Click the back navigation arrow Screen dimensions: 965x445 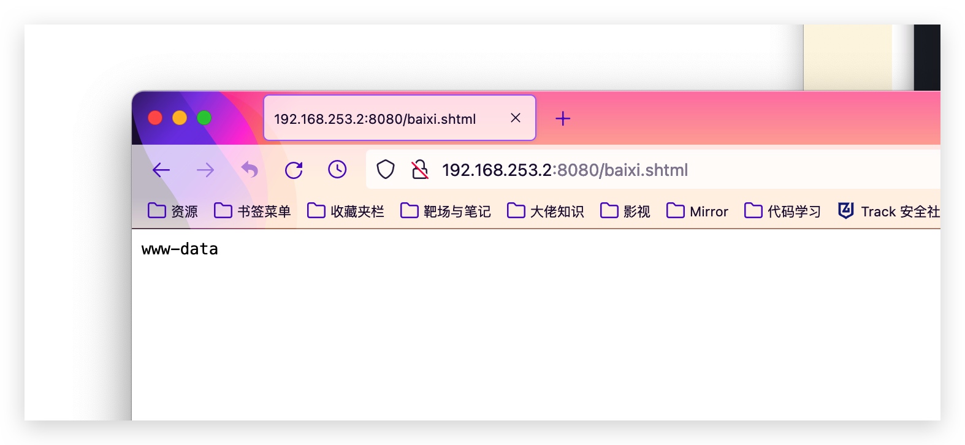161,170
